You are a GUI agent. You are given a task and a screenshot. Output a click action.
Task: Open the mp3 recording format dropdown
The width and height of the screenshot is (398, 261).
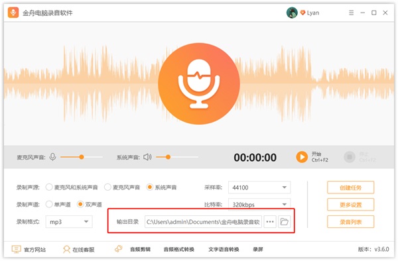(x=69, y=222)
